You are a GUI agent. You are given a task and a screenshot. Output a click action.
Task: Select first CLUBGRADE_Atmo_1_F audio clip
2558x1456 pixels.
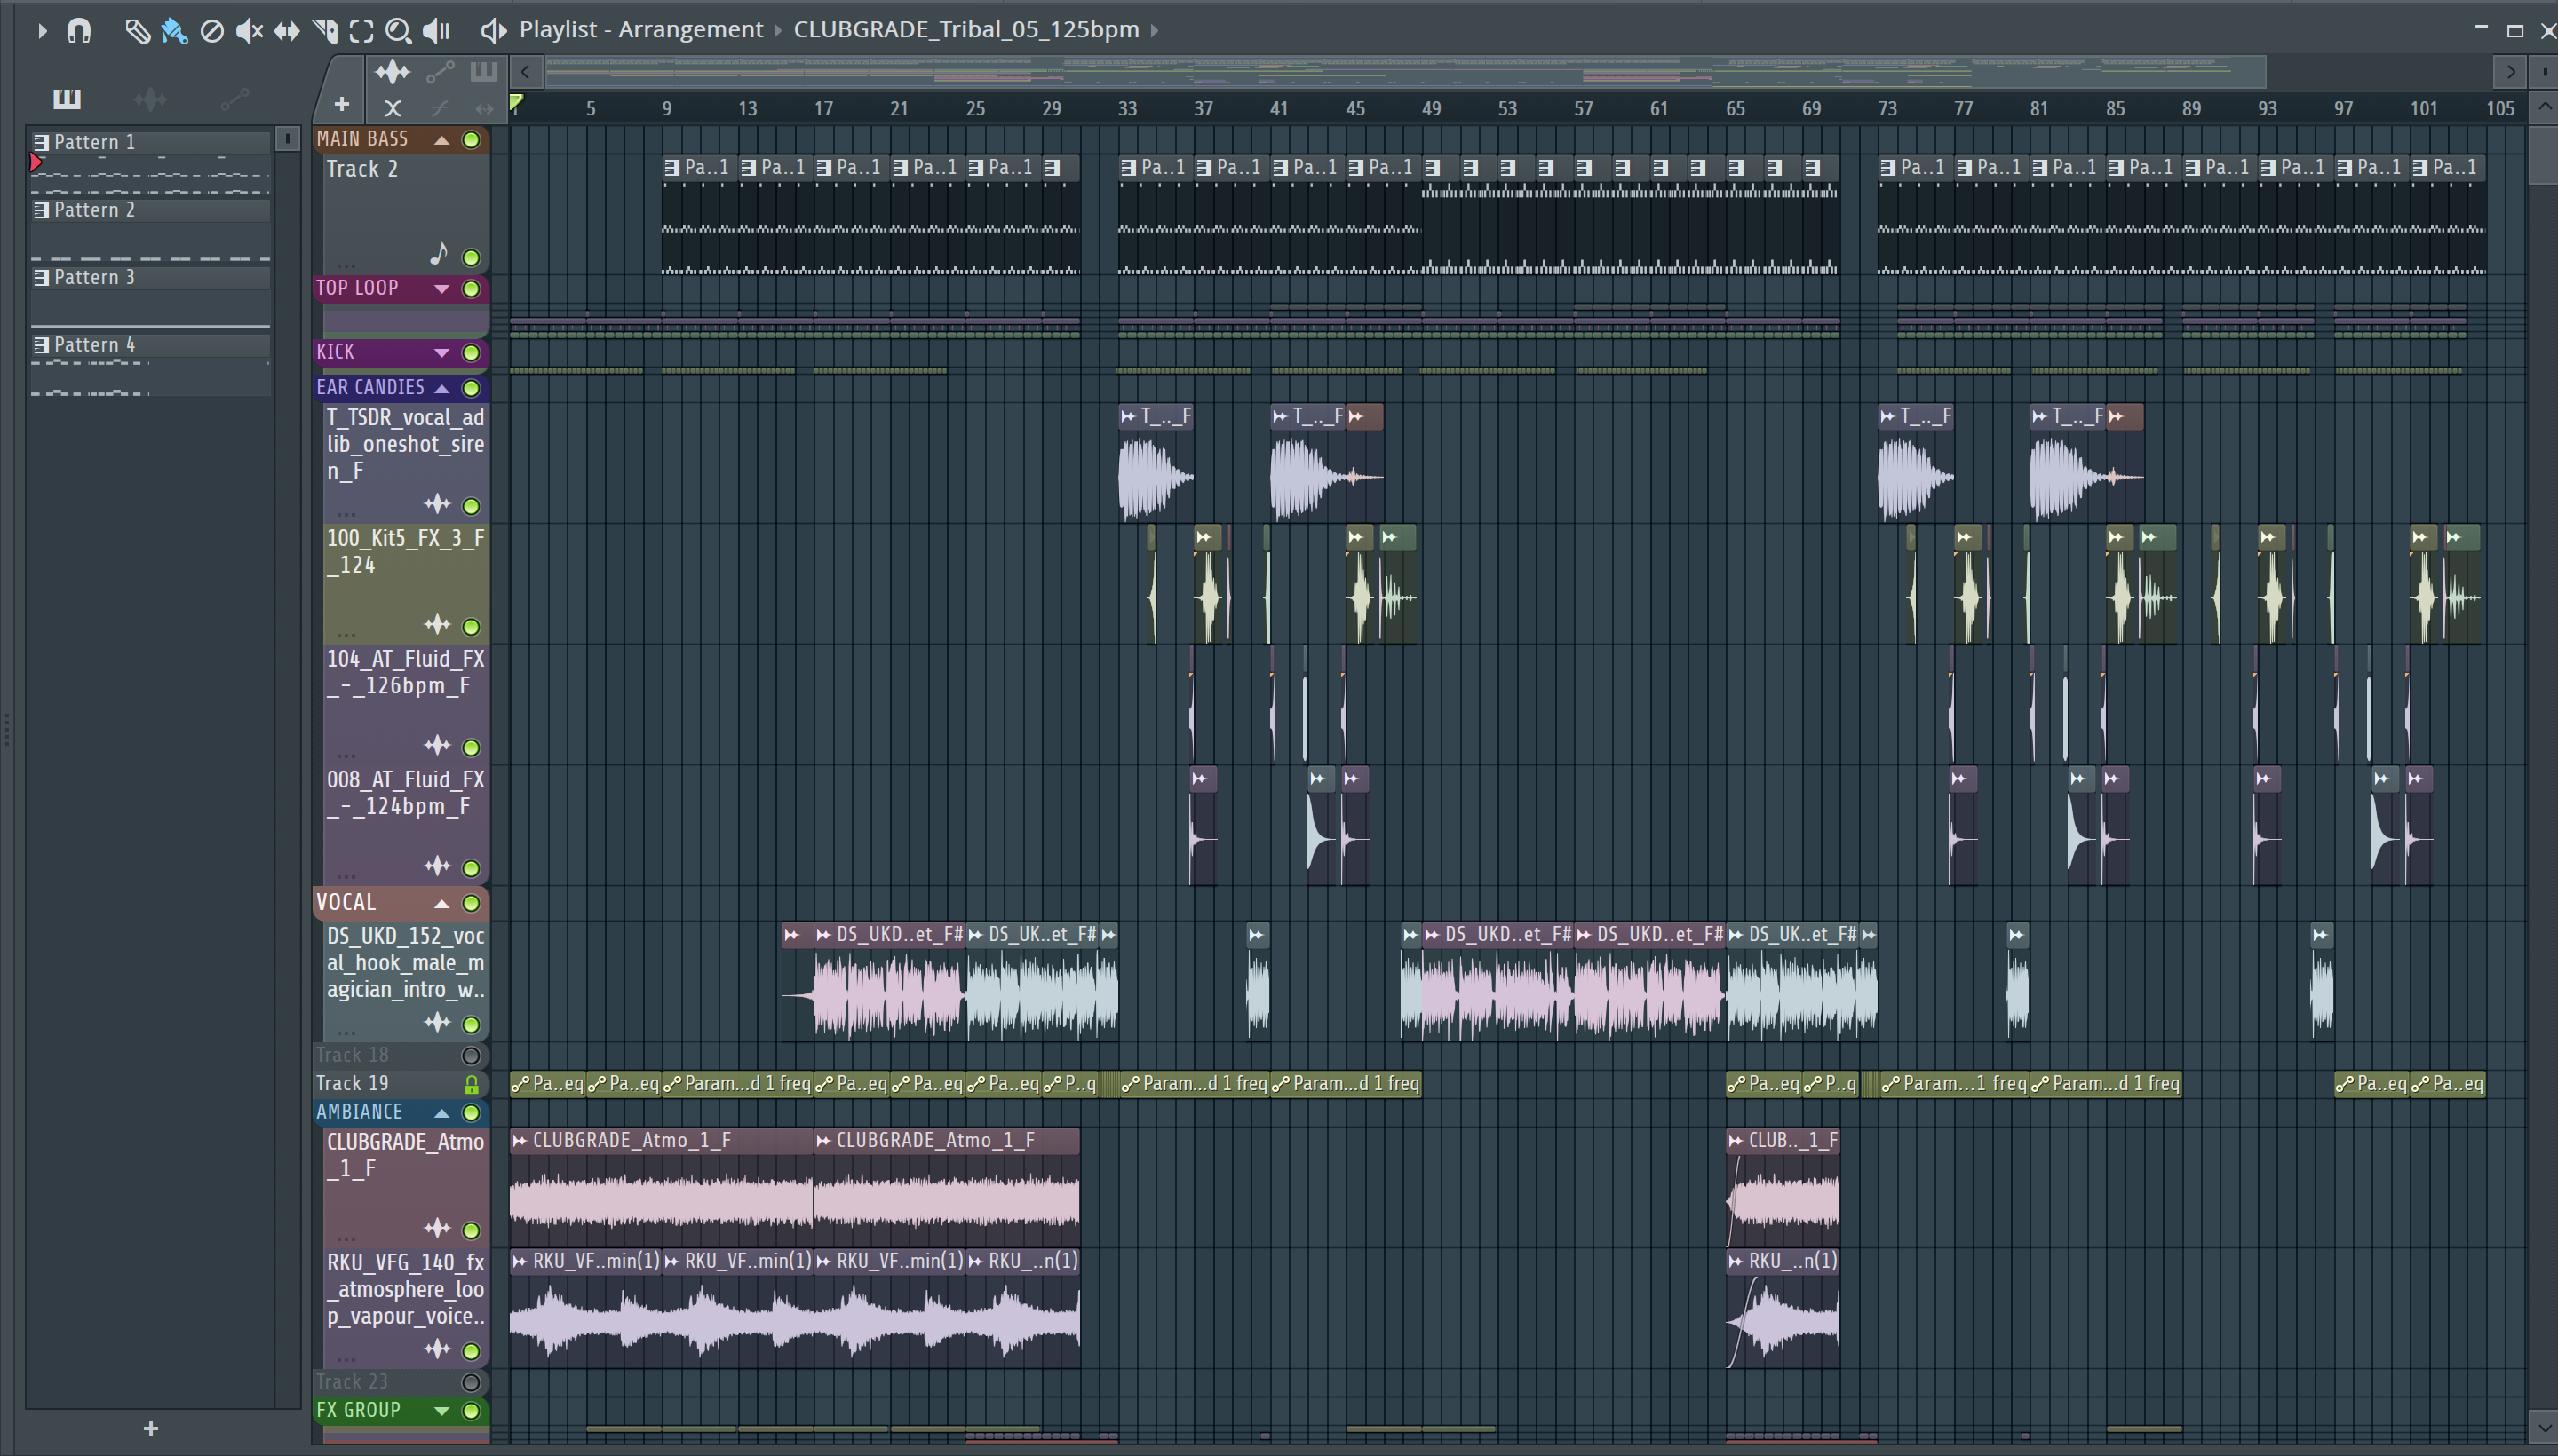point(660,1187)
